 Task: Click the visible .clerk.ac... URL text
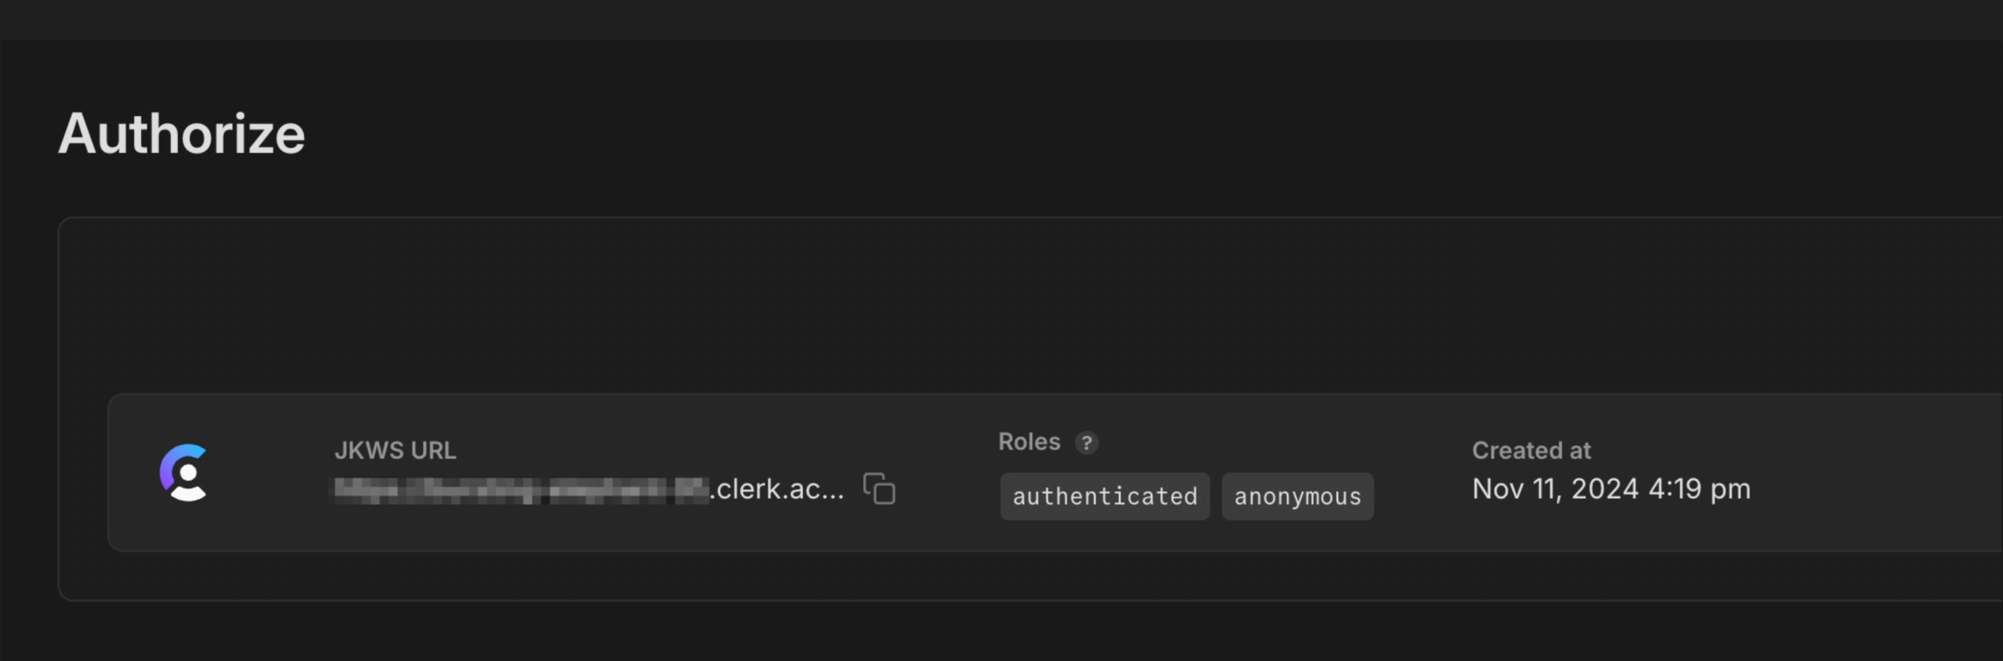[778, 489]
